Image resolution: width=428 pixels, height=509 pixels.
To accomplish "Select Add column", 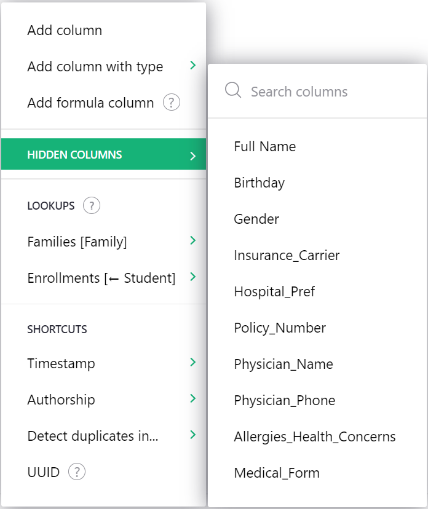I will click(x=65, y=30).
